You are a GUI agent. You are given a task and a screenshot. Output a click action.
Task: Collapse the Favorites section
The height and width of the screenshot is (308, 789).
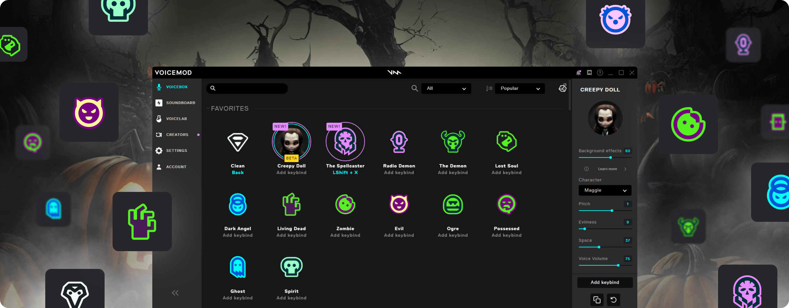[x=209, y=108]
